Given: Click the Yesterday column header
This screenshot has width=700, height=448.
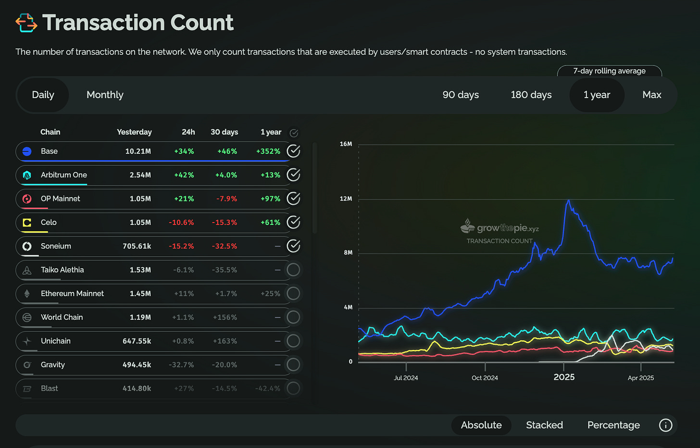Looking at the screenshot, I should pyautogui.click(x=134, y=132).
